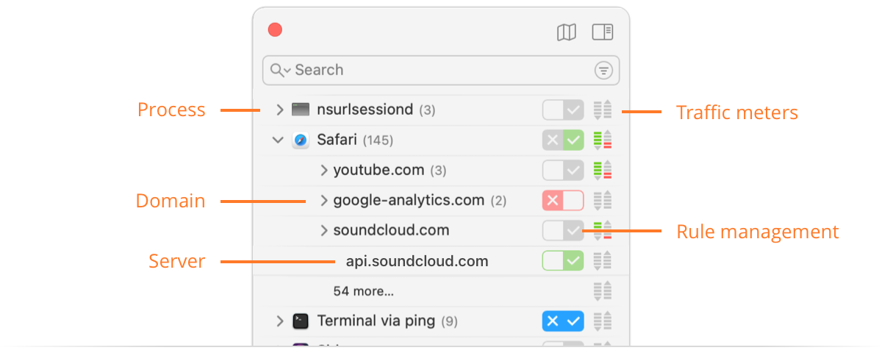Viewport: 882px width, 353px height.
Task: Click into the Search field
Action: (441, 70)
